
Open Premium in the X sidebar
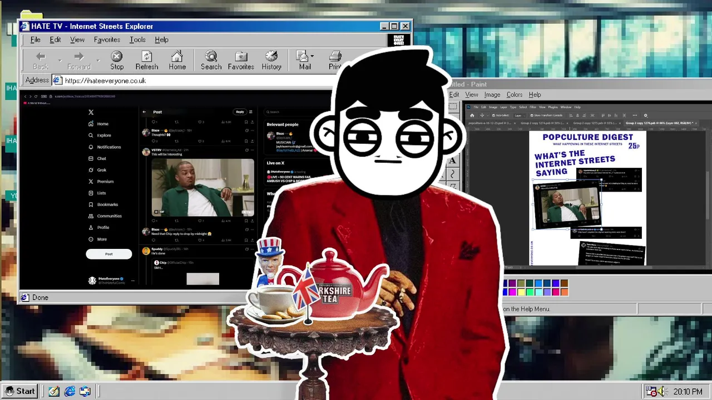101,181
